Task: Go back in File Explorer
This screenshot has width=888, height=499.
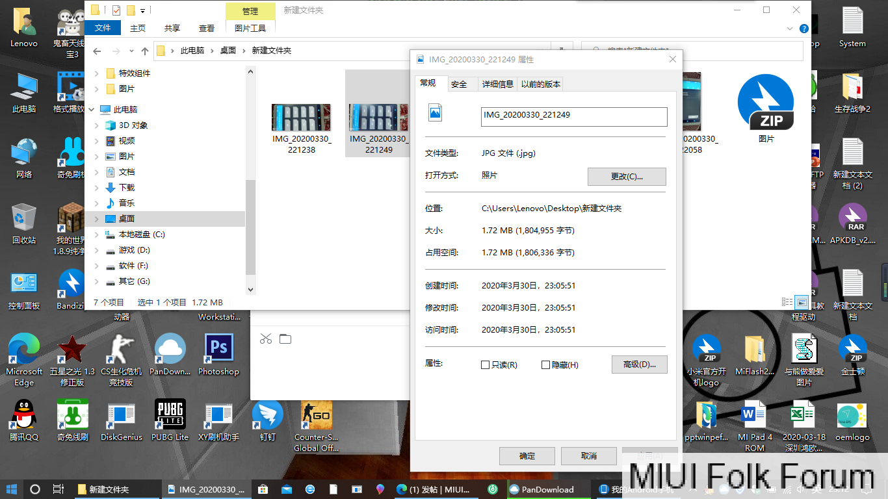Action: 98,51
